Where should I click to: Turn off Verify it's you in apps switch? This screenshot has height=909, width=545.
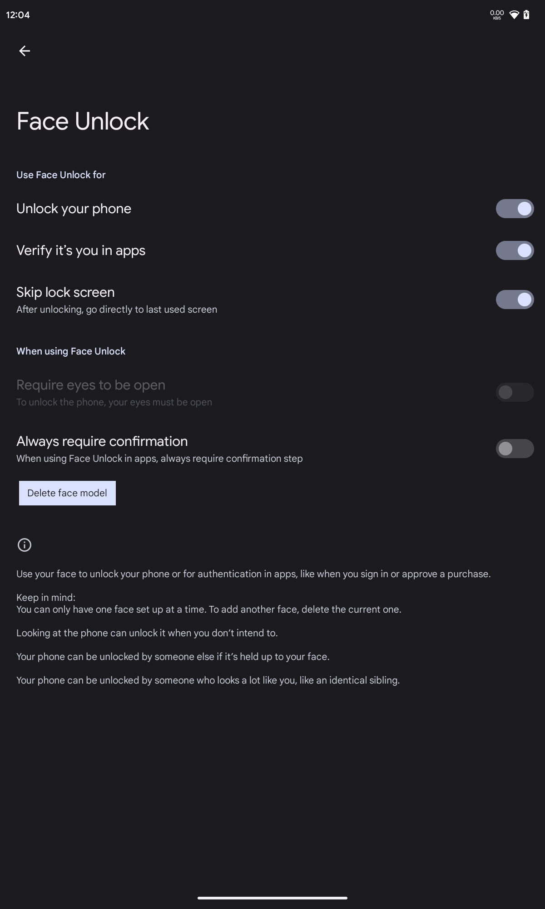(x=515, y=250)
